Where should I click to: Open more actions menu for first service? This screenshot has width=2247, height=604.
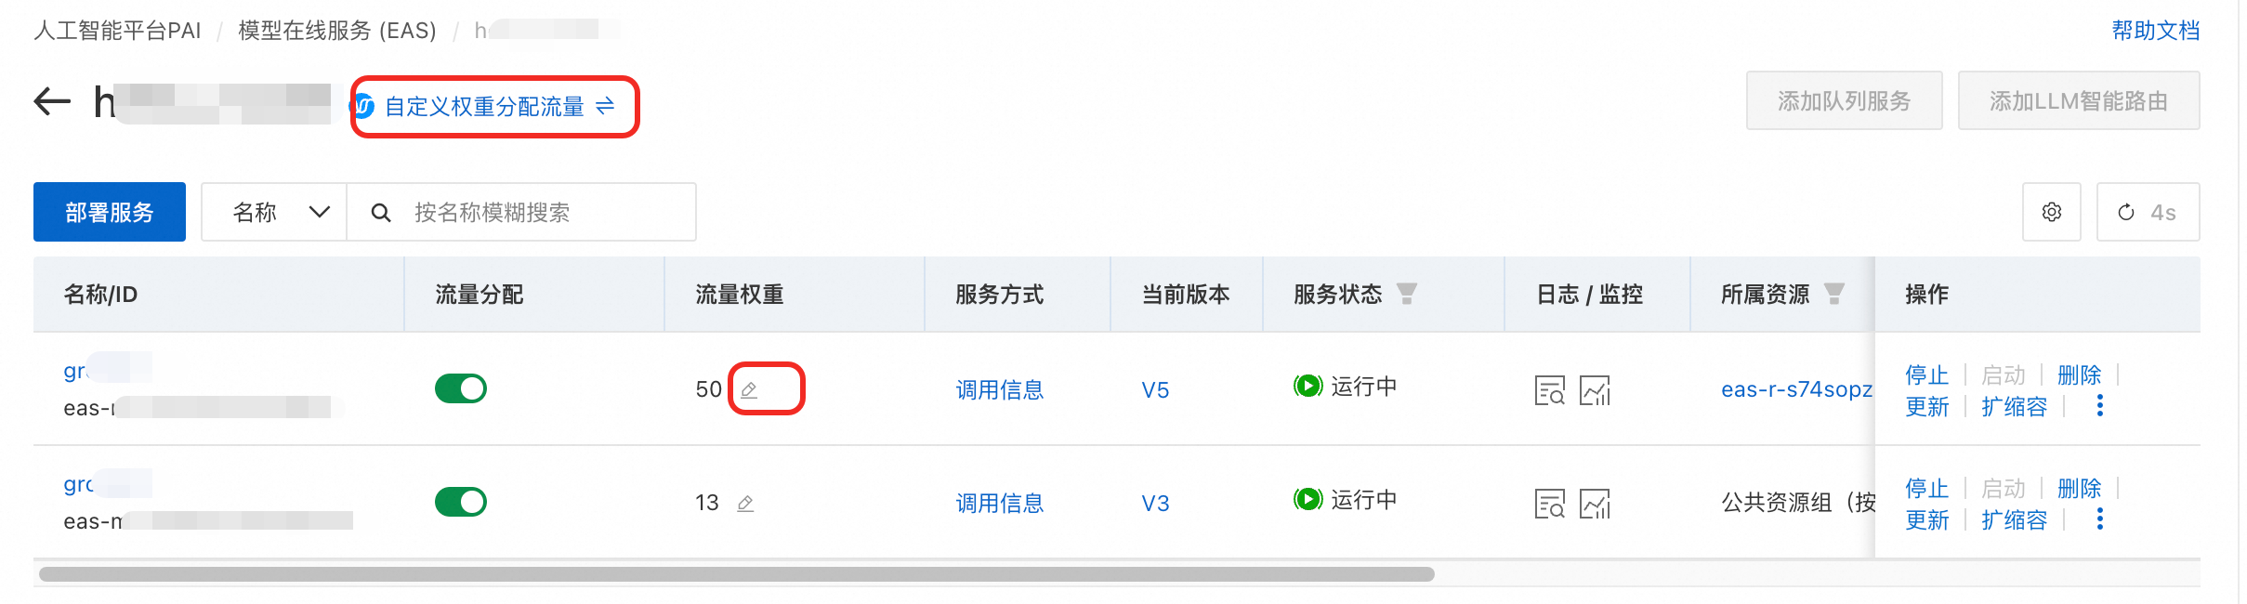(x=2100, y=406)
